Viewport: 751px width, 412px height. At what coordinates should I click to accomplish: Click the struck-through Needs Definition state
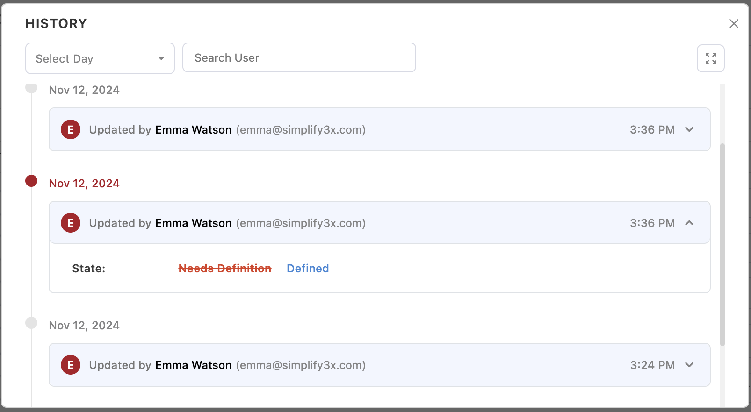coord(224,269)
